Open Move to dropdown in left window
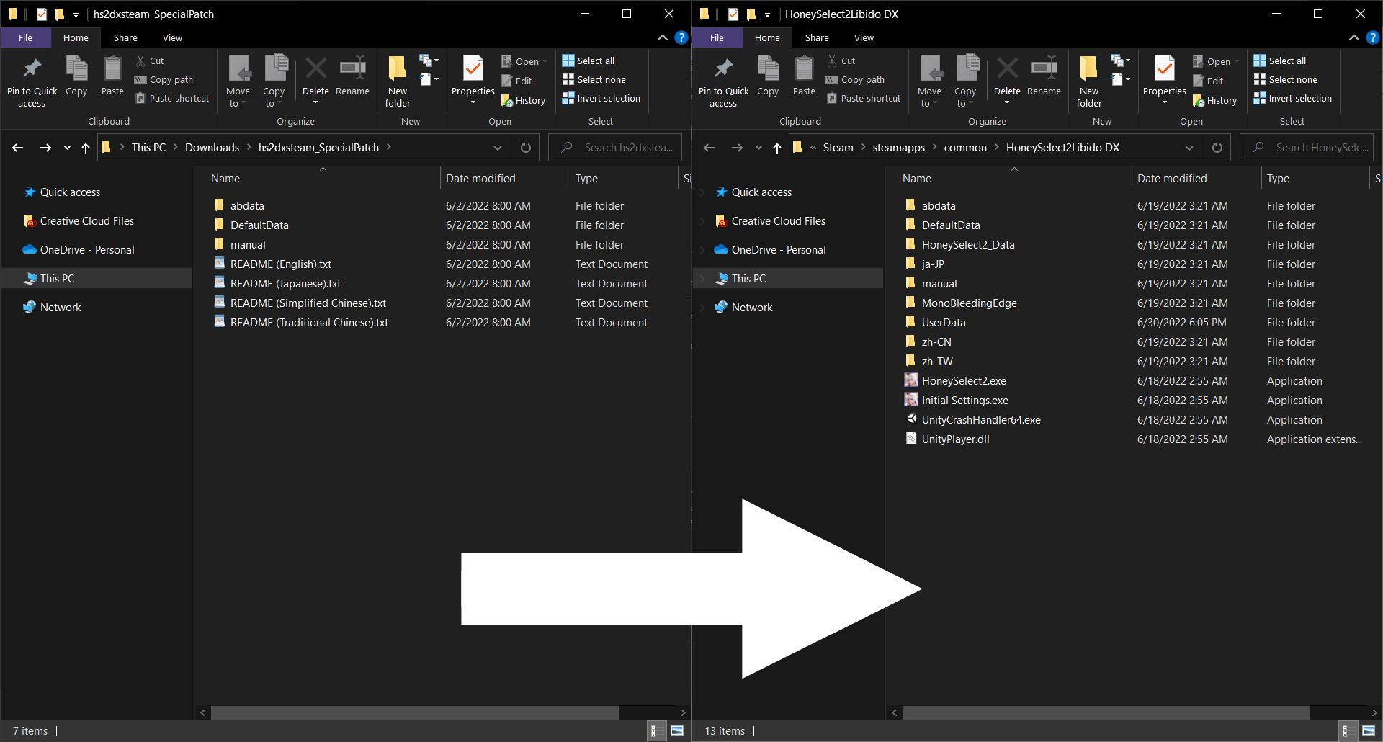Viewport: 1383px width, 742px height. click(238, 81)
